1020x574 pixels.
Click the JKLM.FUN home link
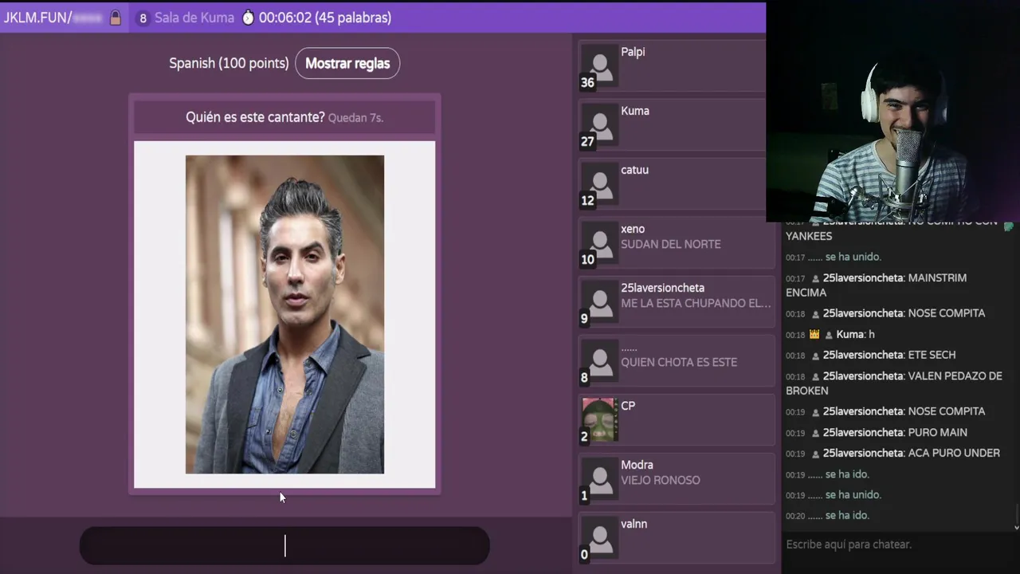pyautogui.click(x=36, y=17)
